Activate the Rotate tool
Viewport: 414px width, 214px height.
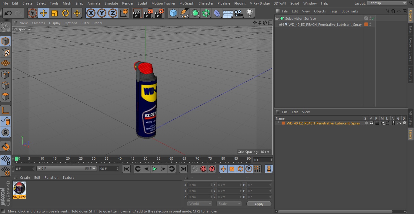65,13
